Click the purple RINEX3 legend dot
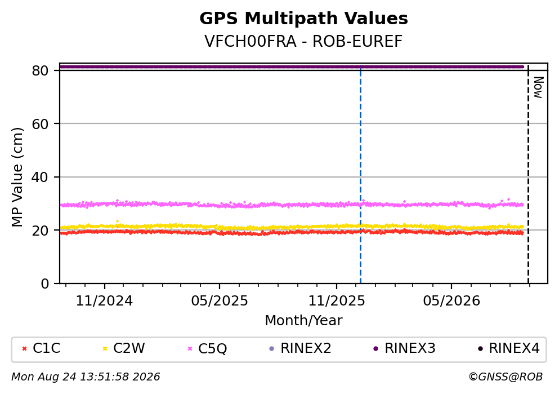559x394 pixels. coord(375,349)
